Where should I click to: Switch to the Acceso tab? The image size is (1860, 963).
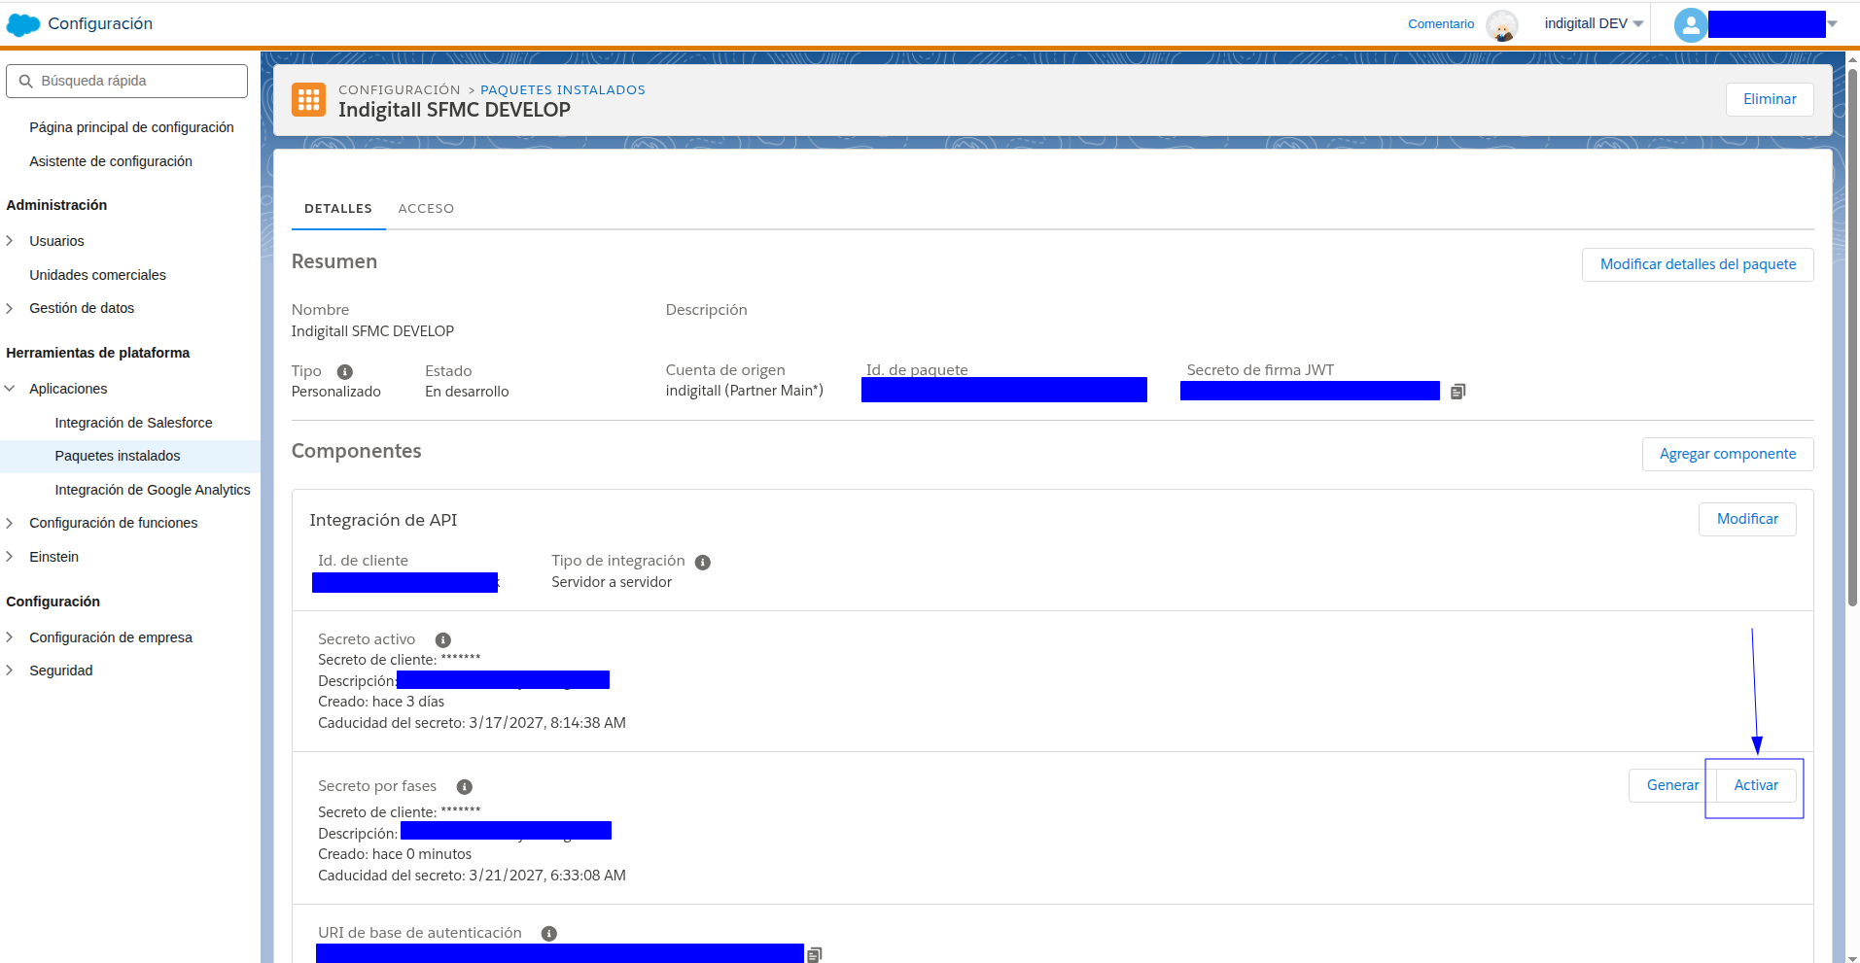426,209
